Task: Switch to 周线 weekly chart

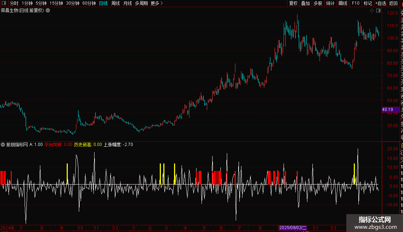Action: pyautogui.click(x=116, y=3)
